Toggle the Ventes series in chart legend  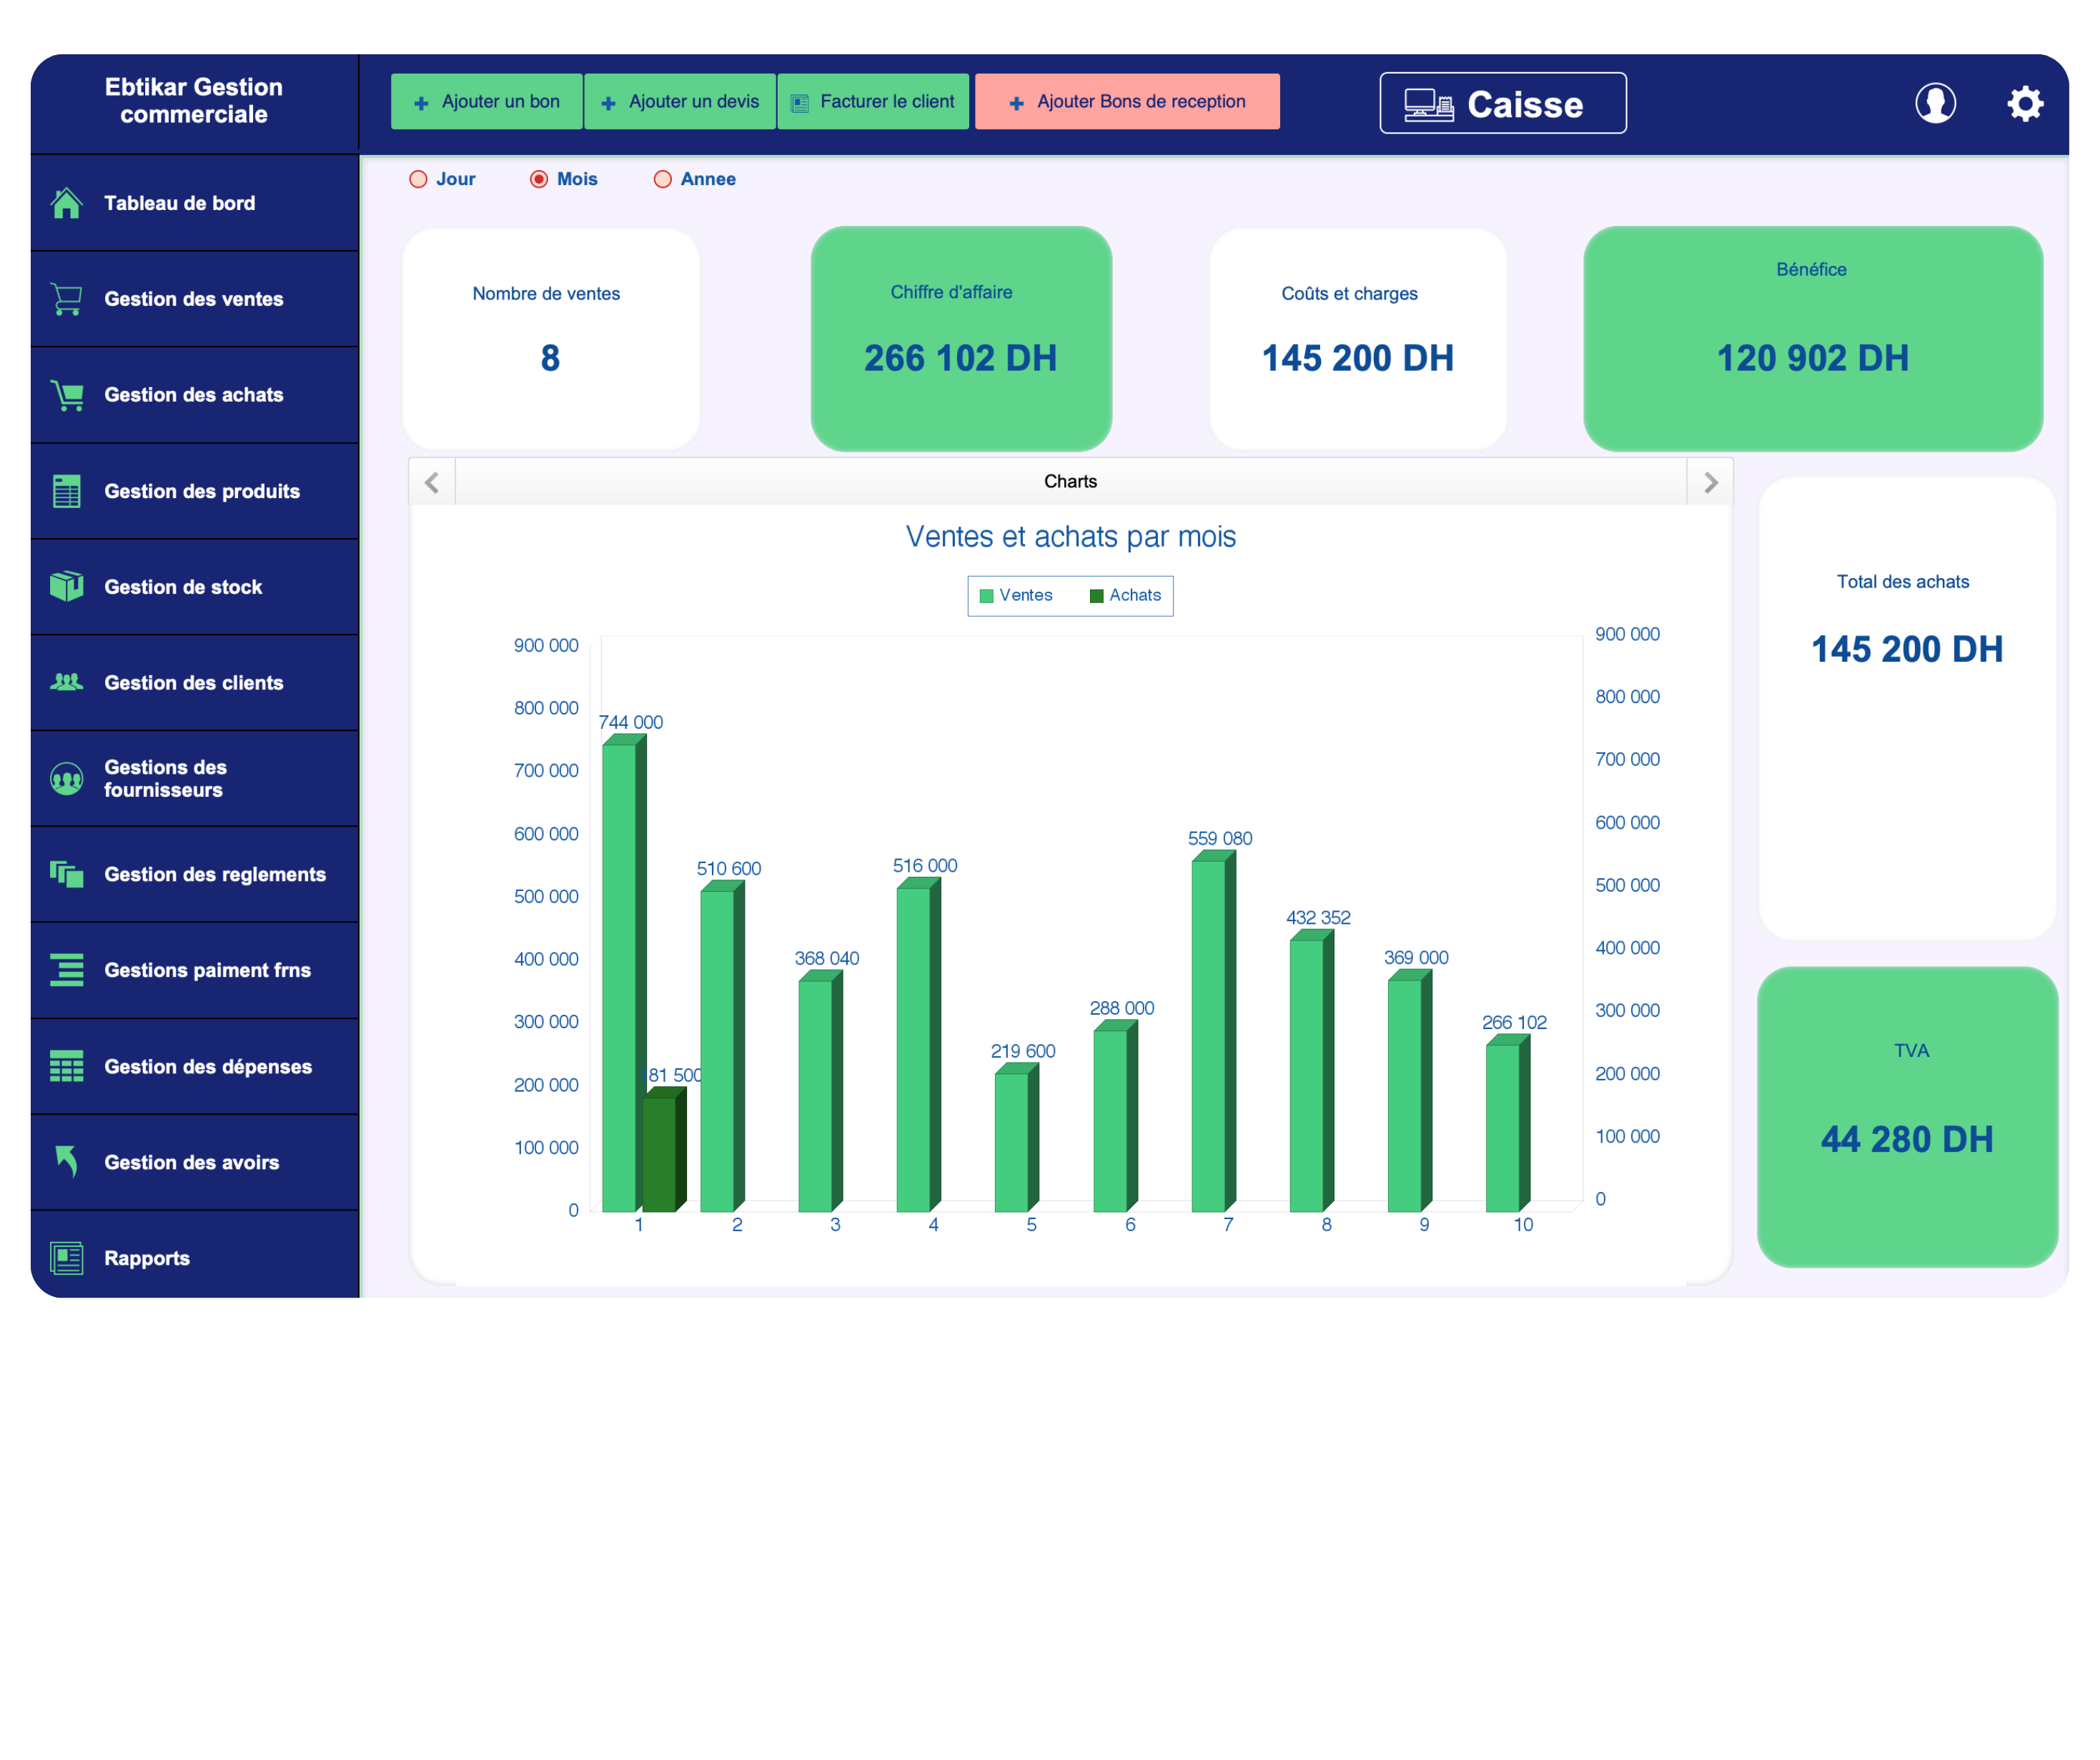1016,595
